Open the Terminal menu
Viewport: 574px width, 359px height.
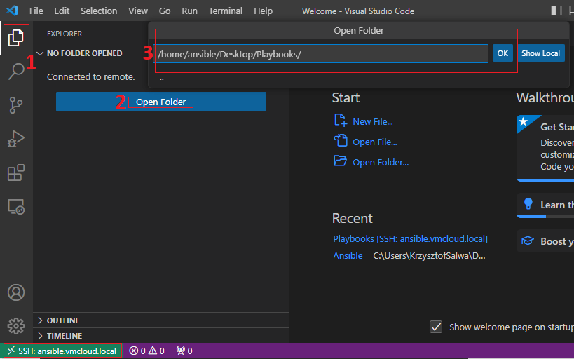[x=226, y=11]
